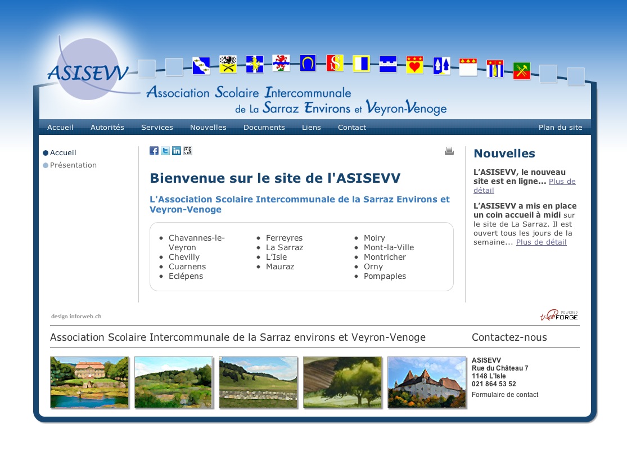
Task: Open the WebForge powered-by logo
Action: point(559,315)
